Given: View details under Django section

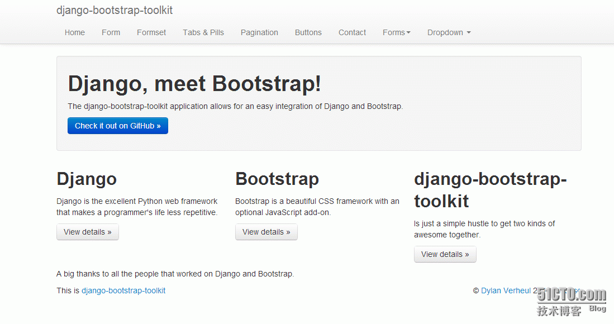Looking at the screenshot, I should [x=88, y=232].
